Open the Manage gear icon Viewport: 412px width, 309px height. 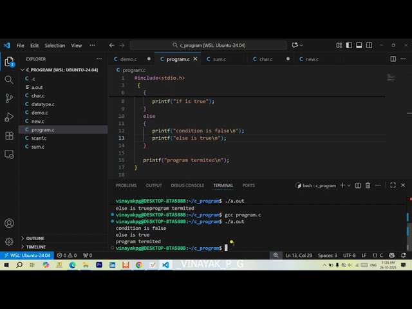(x=9, y=241)
